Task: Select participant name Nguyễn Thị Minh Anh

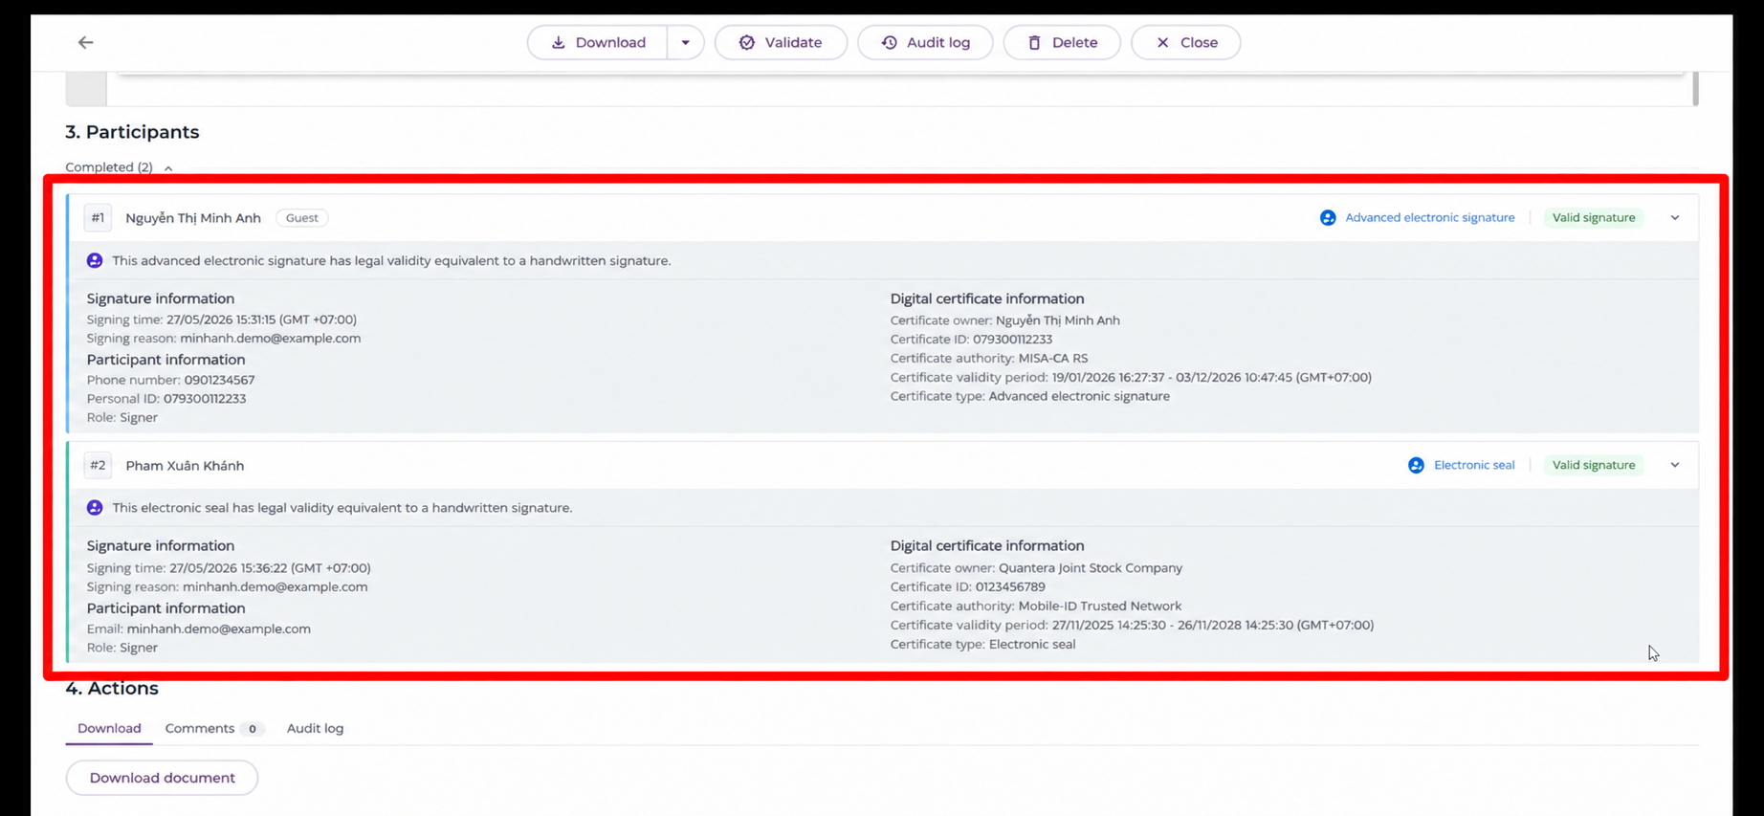Action: [193, 218]
